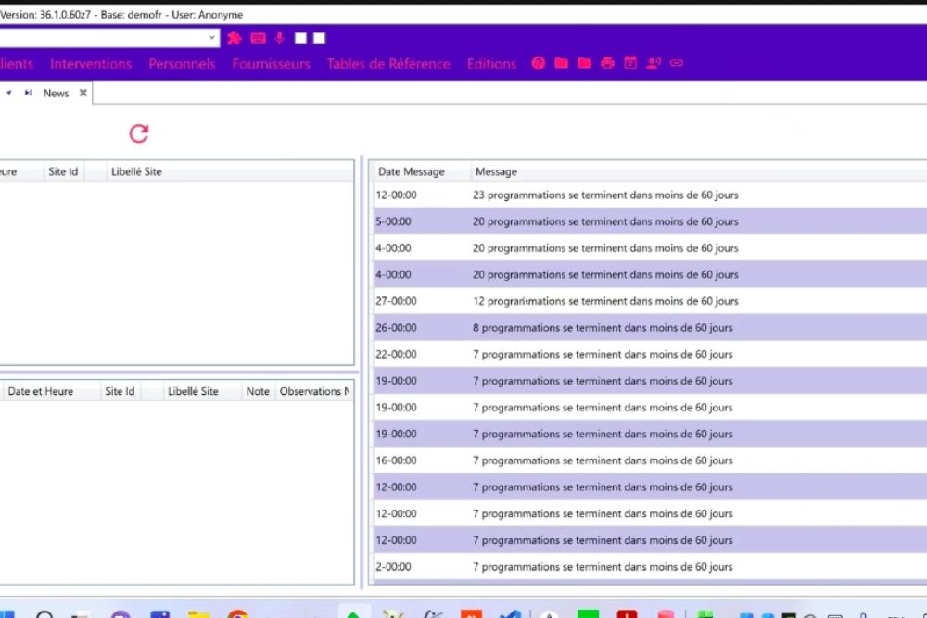The width and height of the screenshot is (927, 618).
Task: Activate the microphone icon
Action: coord(279,38)
